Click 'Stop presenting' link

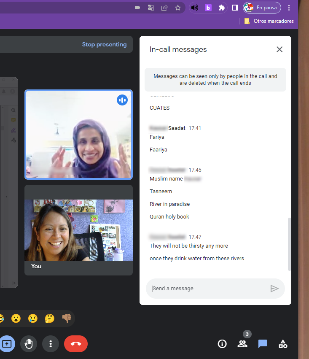click(x=104, y=44)
